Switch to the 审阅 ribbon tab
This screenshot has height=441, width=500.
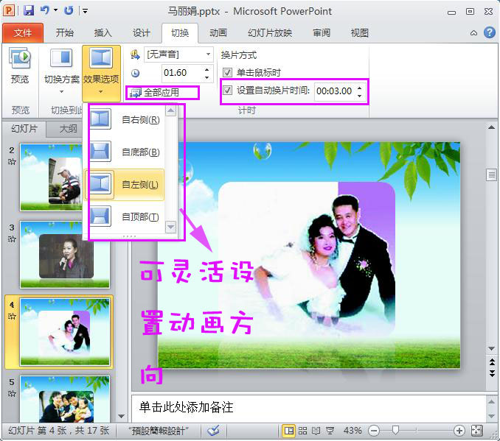321,33
